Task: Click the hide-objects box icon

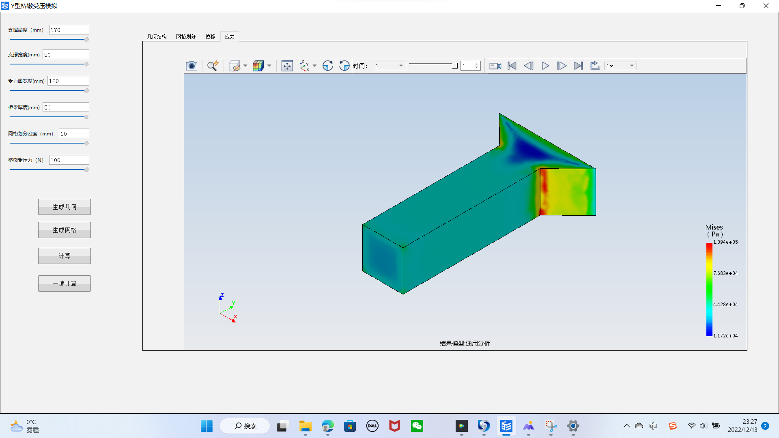Action: pyautogui.click(x=235, y=66)
